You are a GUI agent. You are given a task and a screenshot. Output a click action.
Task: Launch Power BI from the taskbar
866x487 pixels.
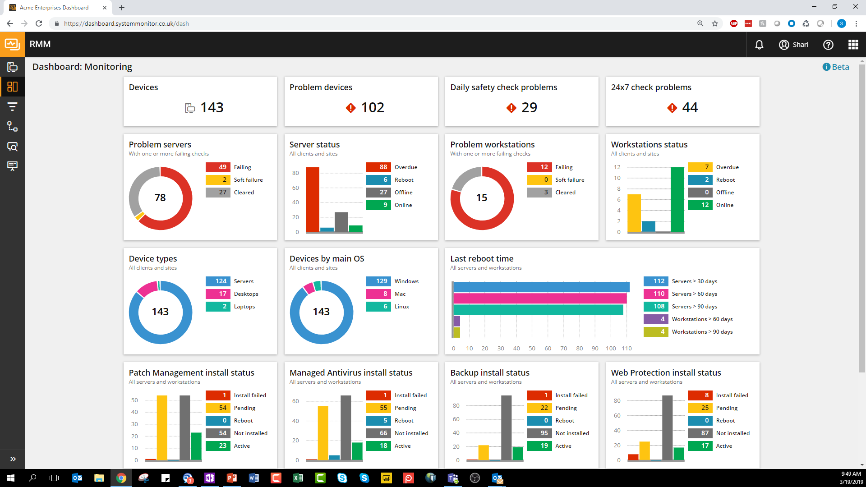(x=387, y=478)
